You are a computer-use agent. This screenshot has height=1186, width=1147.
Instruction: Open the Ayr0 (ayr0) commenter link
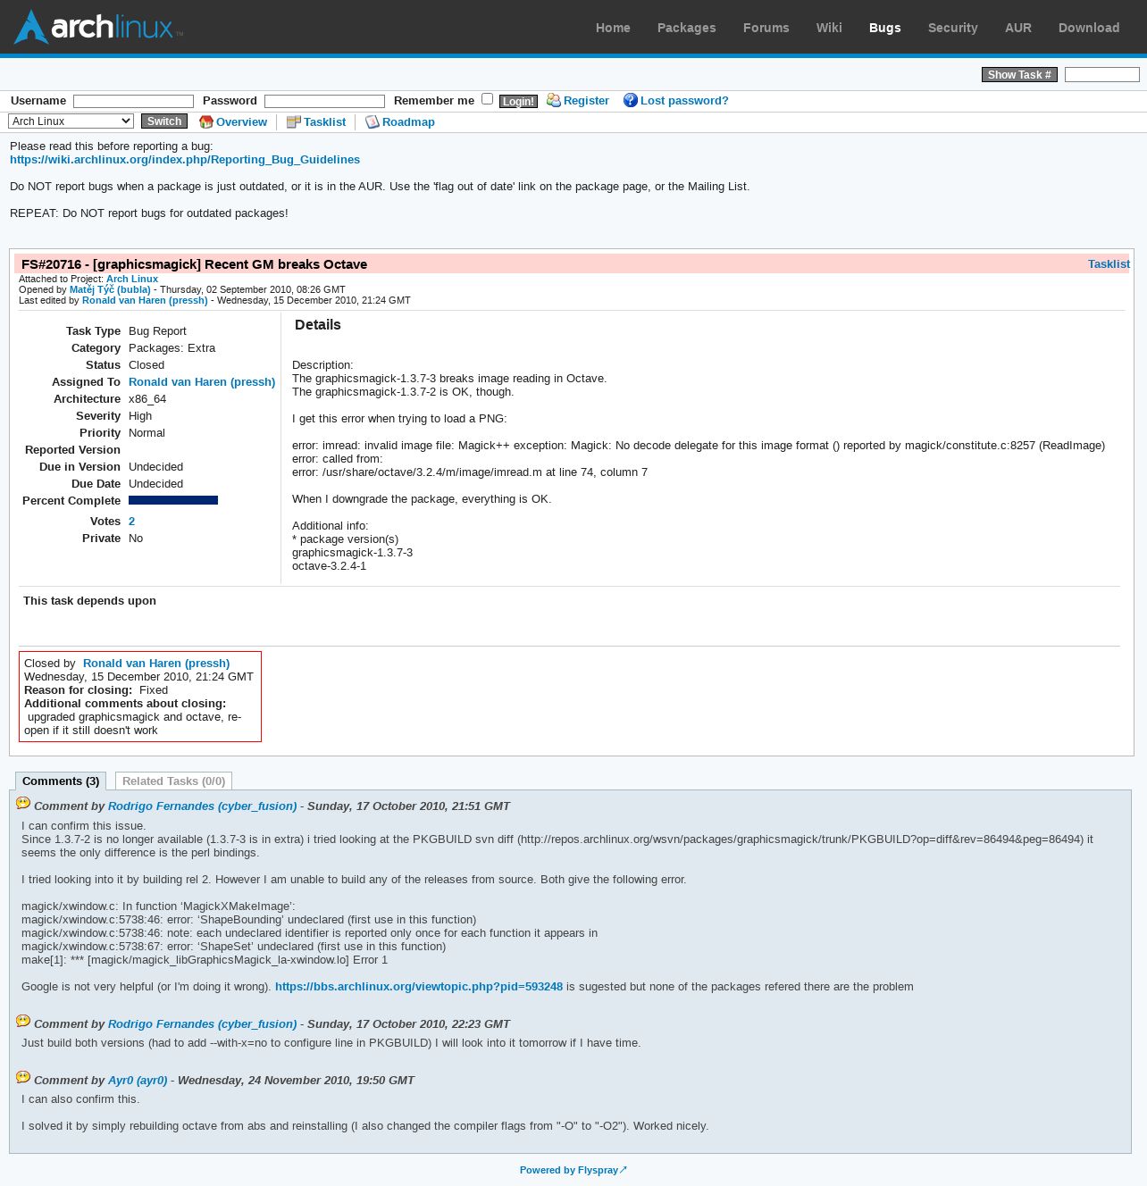coord(138,1081)
